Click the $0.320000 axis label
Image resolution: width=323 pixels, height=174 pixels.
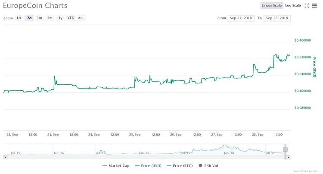(x=303, y=57)
